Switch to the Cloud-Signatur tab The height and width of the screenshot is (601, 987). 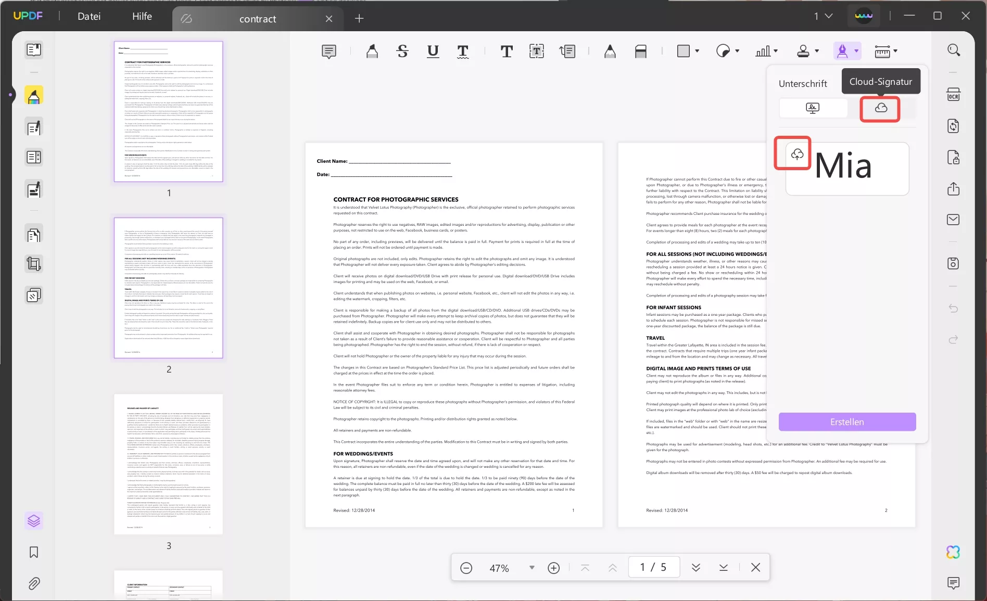point(881,108)
